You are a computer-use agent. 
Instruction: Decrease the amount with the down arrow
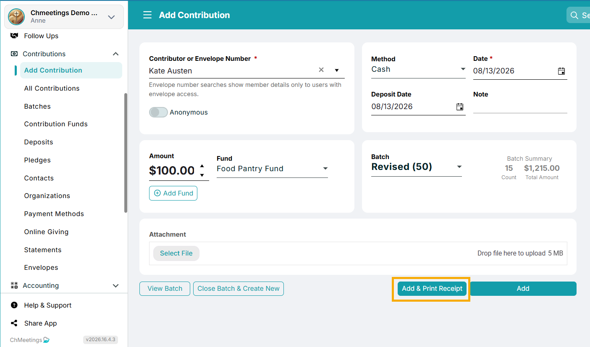[202, 175]
